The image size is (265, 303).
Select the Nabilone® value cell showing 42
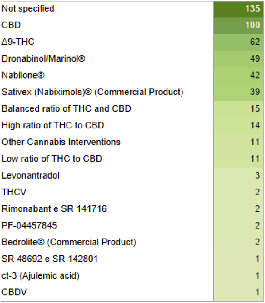pos(239,75)
